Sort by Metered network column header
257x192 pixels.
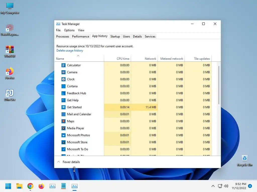pyautogui.click(x=172, y=58)
